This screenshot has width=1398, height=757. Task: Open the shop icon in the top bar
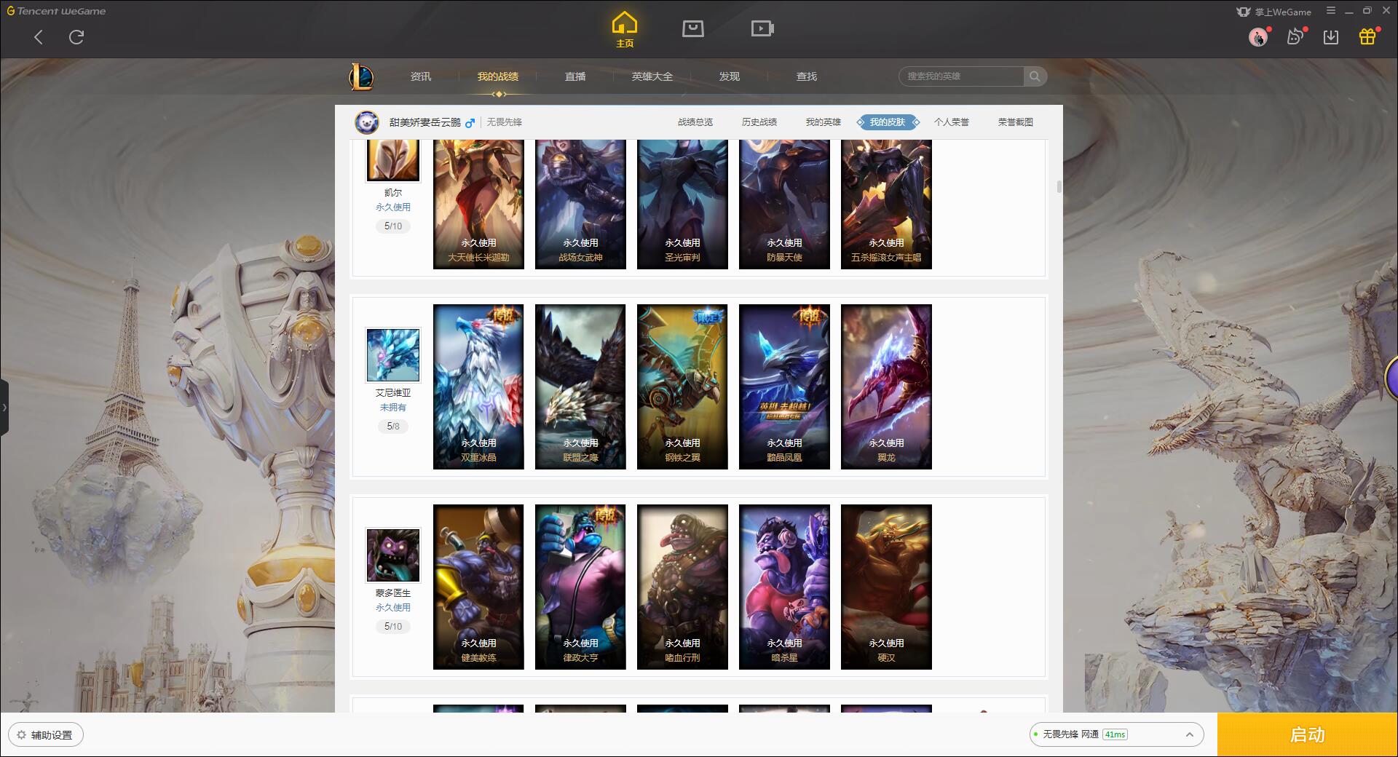coord(692,28)
